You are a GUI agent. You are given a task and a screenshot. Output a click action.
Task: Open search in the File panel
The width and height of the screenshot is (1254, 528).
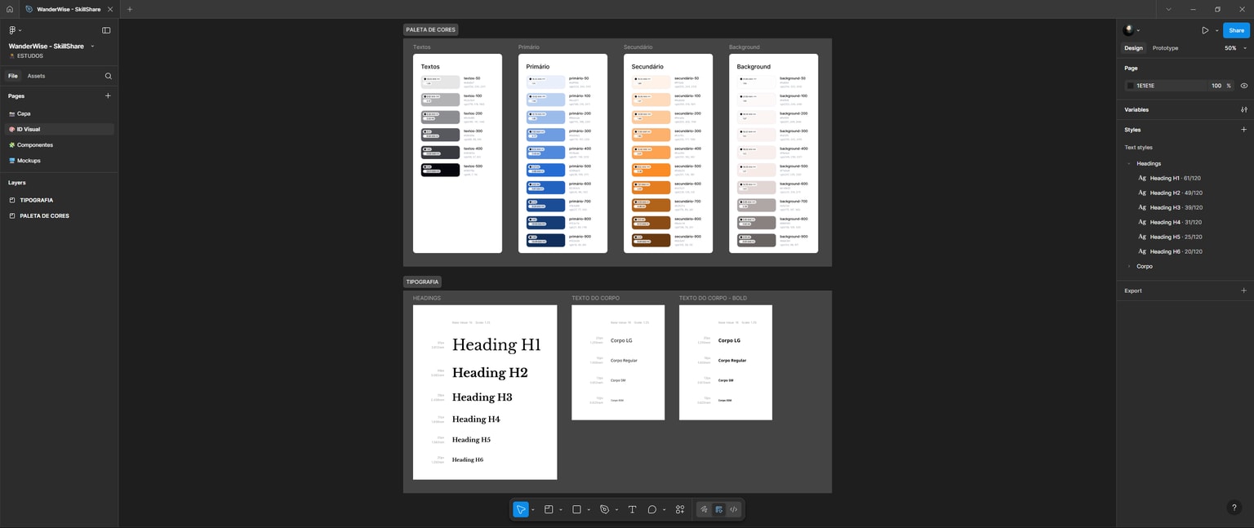[109, 76]
